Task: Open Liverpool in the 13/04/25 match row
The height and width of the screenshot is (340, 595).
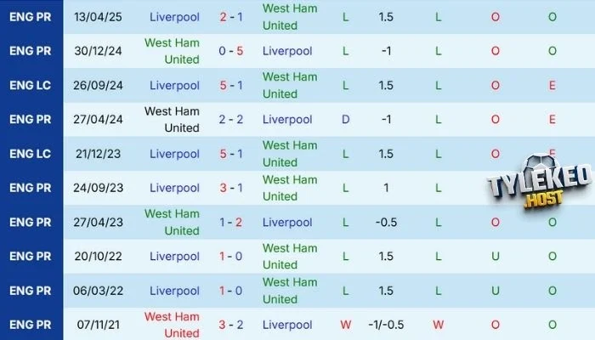Action: pyautogui.click(x=174, y=17)
